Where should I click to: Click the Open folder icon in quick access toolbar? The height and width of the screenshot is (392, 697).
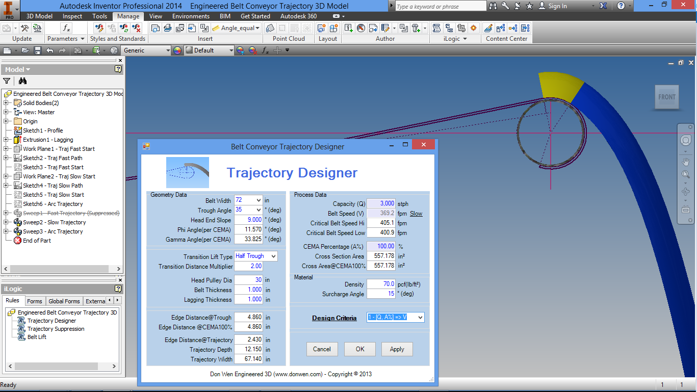pos(25,50)
